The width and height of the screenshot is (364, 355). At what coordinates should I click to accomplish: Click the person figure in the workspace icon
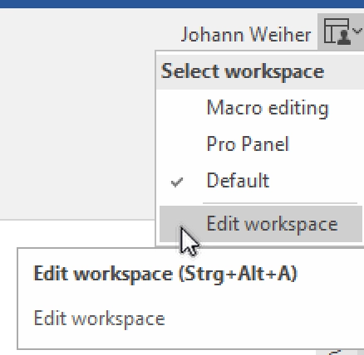(x=344, y=37)
